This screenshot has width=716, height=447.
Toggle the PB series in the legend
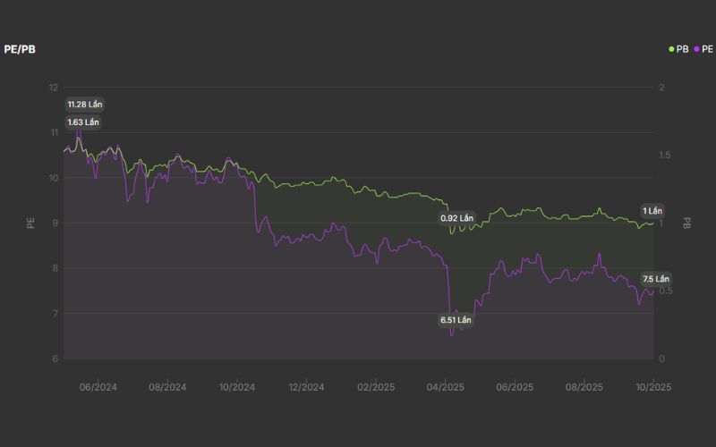683,49
